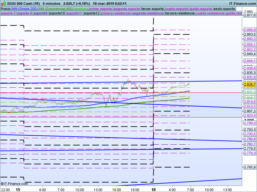Screen dimensions: 257x192
Task: Click the "primer soporte" indicator label
Action: pyautogui.click(x=101, y=9)
